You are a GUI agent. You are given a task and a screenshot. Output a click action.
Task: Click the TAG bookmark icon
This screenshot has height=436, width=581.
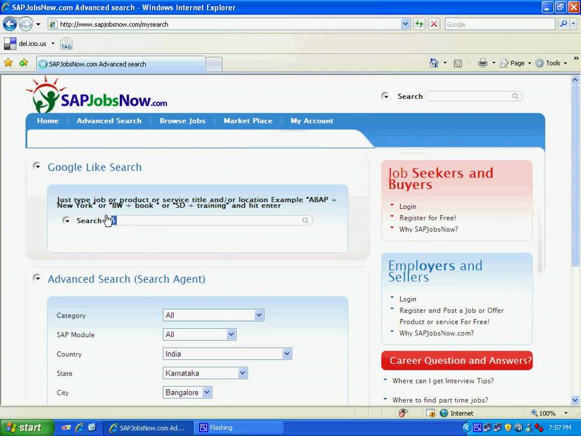tap(66, 44)
